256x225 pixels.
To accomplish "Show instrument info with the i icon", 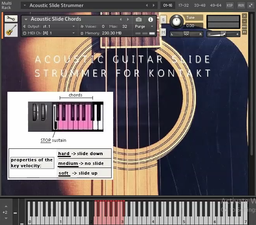I will 151,20.
